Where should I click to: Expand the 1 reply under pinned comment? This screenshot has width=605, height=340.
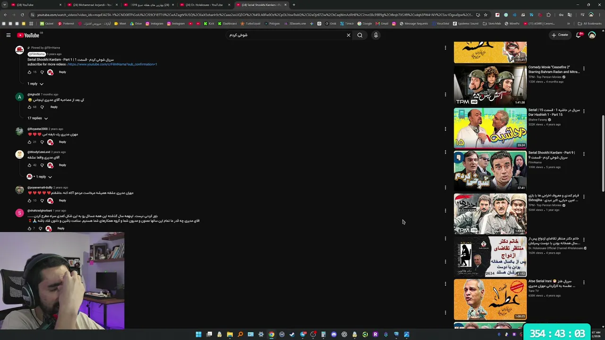pos(35,84)
